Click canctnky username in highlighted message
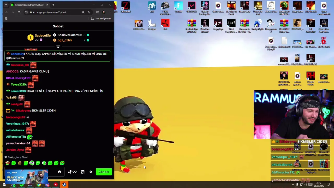The height and width of the screenshot is (188, 334). [x=18, y=54]
